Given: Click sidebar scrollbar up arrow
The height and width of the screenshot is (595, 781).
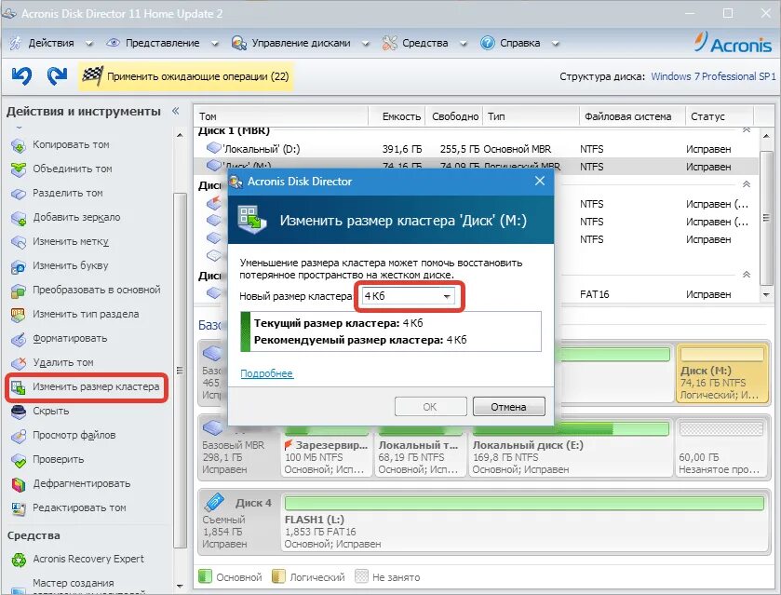Looking at the screenshot, I should click(x=180, y=135).
